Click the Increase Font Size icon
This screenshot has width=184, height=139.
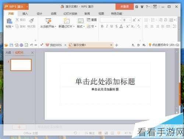tap(134, 20)
